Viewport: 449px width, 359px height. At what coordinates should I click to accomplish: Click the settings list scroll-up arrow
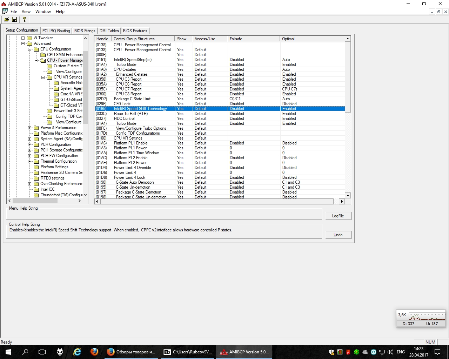(348, 39)
